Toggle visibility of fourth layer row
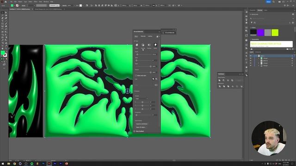This screenshot has height=166, width=296. (x=251, y=63)
